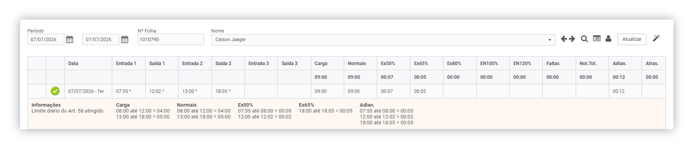
Task: Click the person profile icon
Action: click(x=608, y=38)
